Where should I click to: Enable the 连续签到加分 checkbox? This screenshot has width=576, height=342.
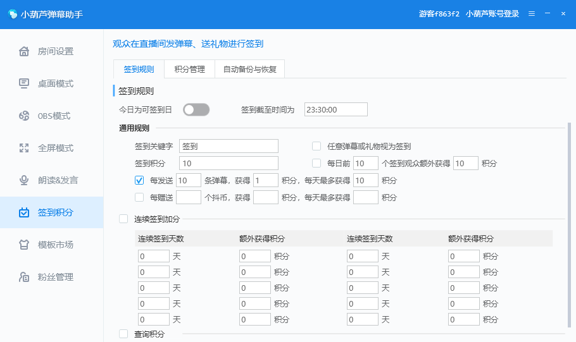[123, 219]
